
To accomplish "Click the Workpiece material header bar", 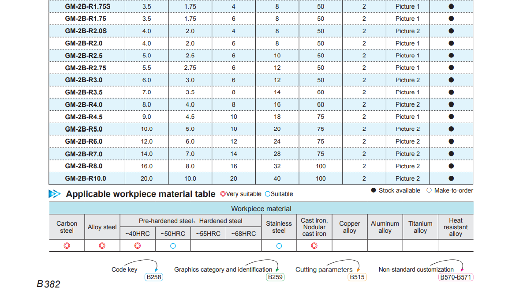I will coord(261,208).
